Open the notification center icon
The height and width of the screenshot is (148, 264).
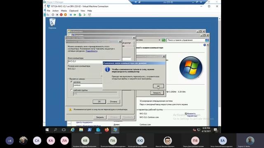coord(215,130)
